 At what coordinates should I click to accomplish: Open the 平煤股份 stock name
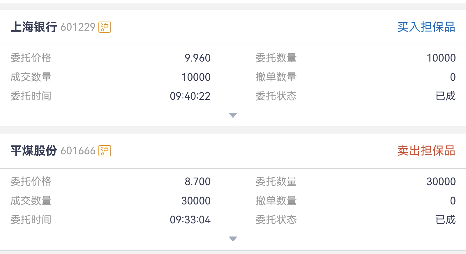[34, 151]
